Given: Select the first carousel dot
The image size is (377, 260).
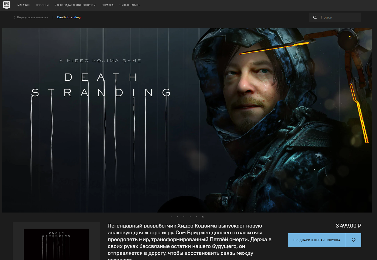Looking at the screenshot, I should [x=171, y=217].
